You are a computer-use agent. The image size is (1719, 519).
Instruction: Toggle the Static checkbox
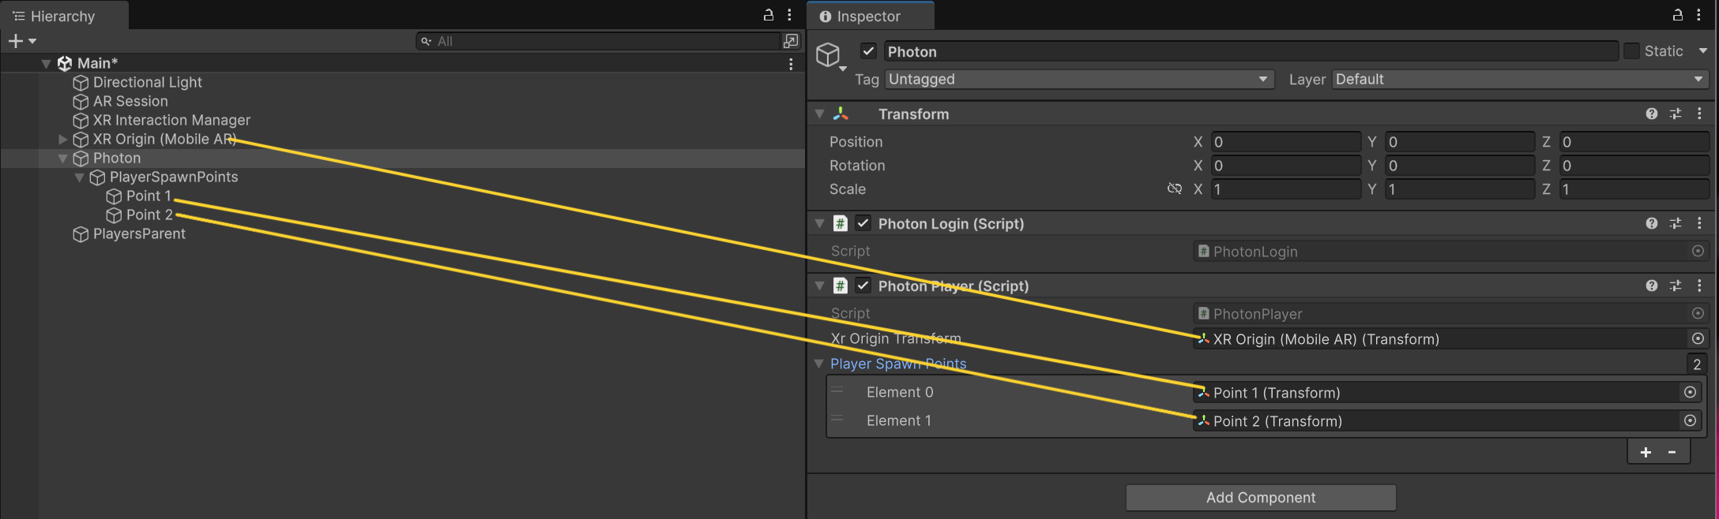(x=1631, y=50)
